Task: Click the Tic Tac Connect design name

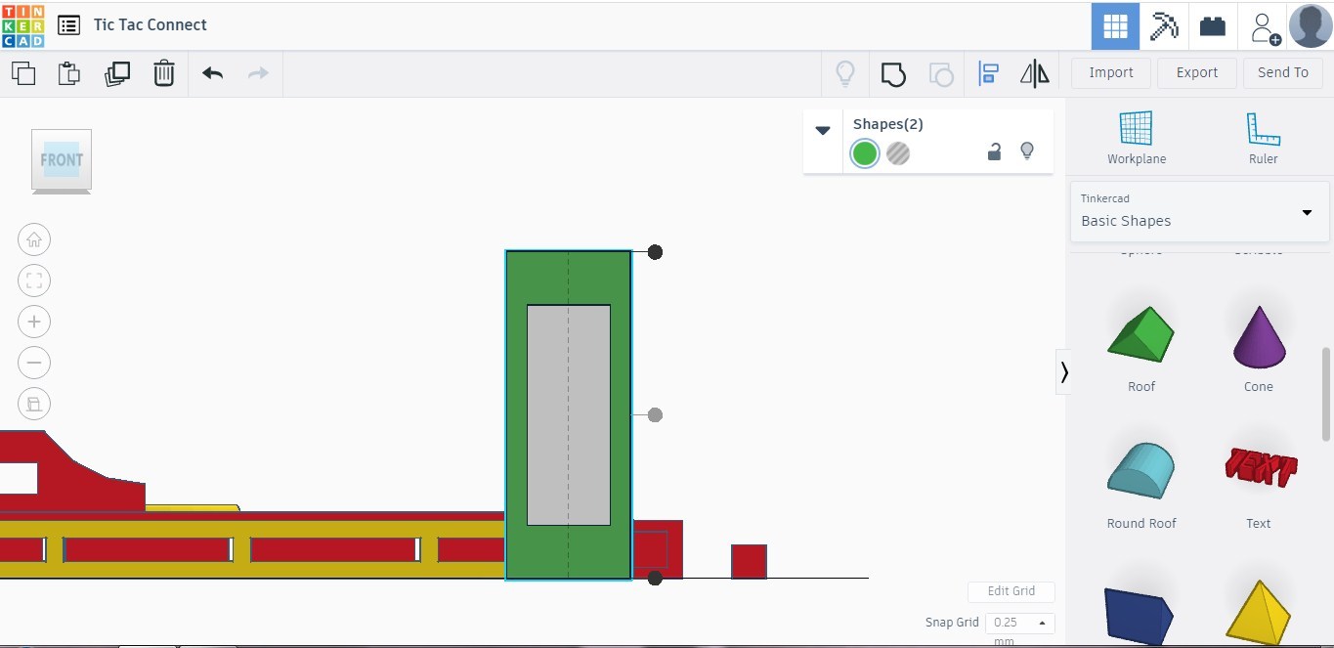Action: (x=151, y=25)
